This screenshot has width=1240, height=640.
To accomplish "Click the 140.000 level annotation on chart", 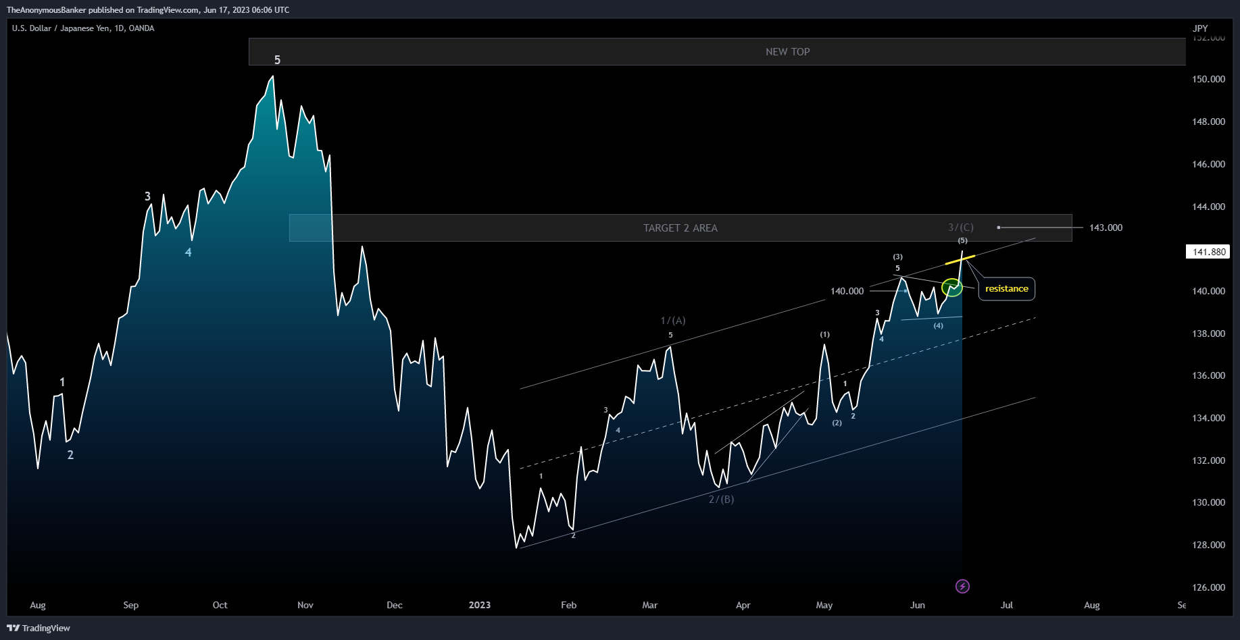I will (x=847, y=291).
